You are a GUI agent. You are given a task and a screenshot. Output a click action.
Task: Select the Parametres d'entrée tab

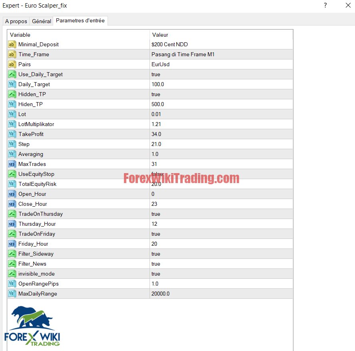(80, 21)
